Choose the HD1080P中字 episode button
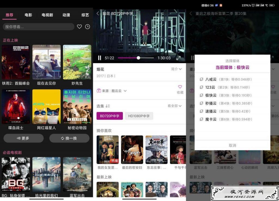 [139, 116]
